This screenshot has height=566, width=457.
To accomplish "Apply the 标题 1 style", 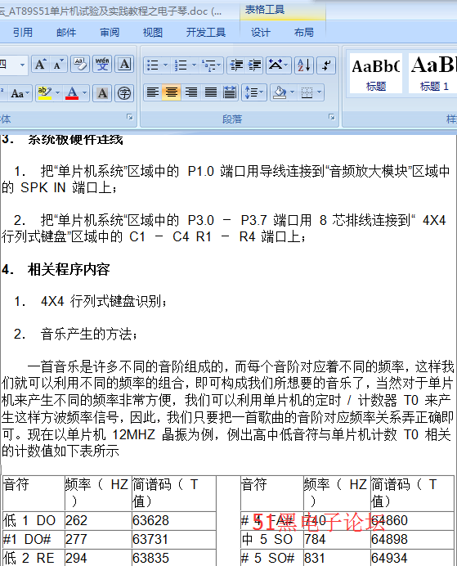I will pyautogui.click(x=432, y=74).
